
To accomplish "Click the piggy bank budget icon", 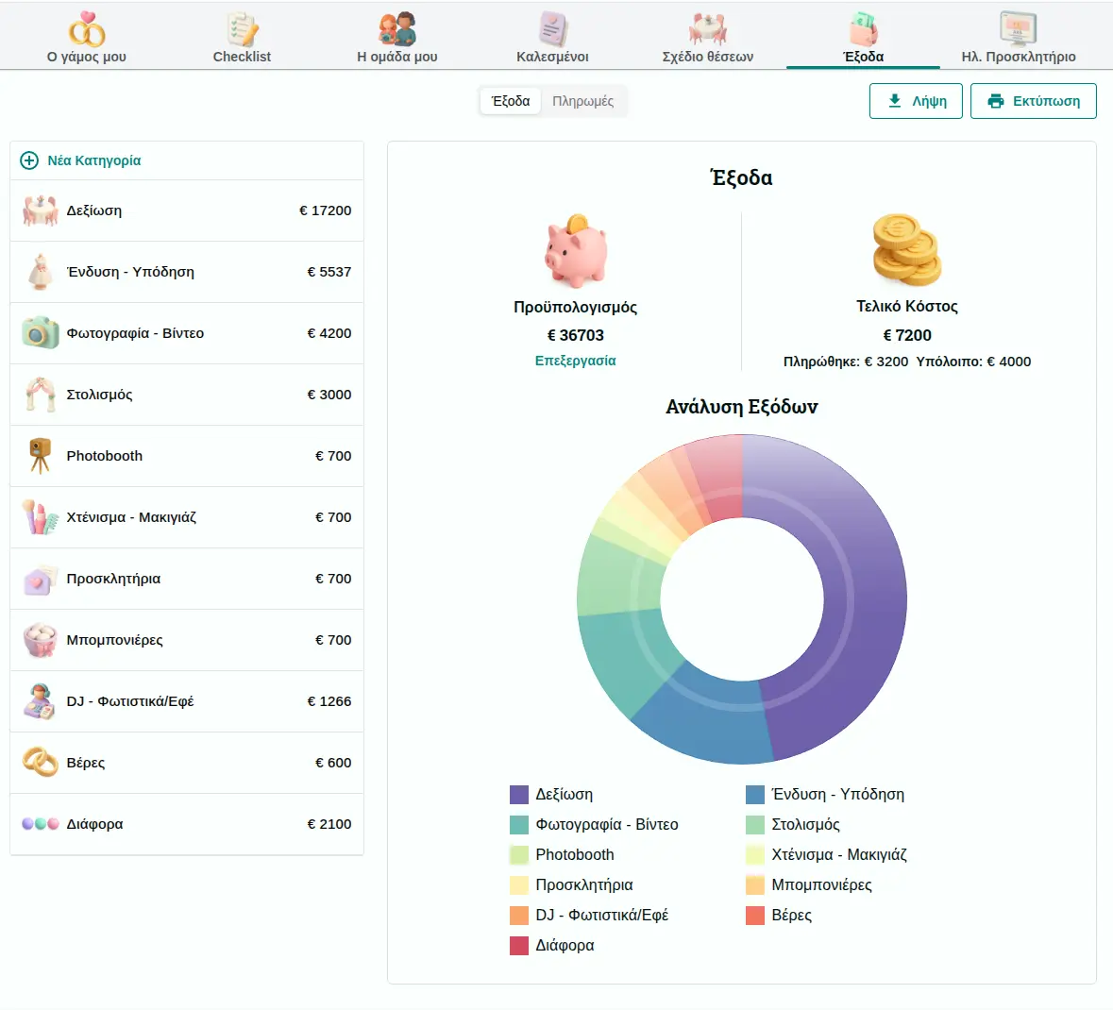I will pyautogui.click(x=575, y=251).
